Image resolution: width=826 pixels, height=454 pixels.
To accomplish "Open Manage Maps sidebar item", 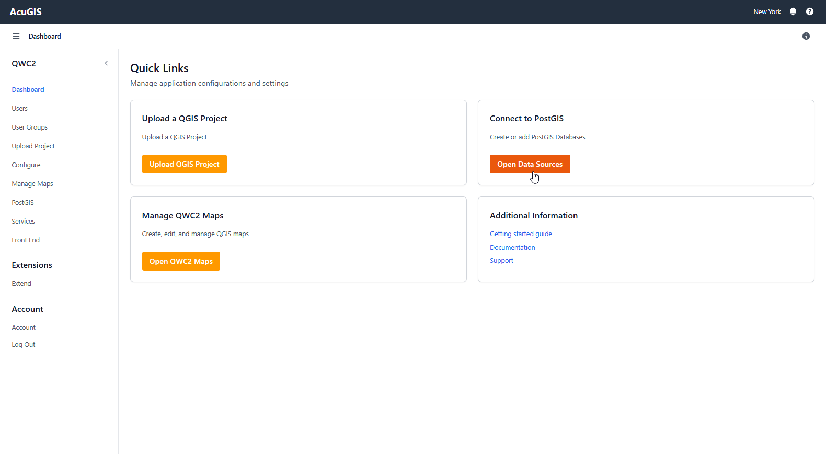I will click(x=32, y=184).
